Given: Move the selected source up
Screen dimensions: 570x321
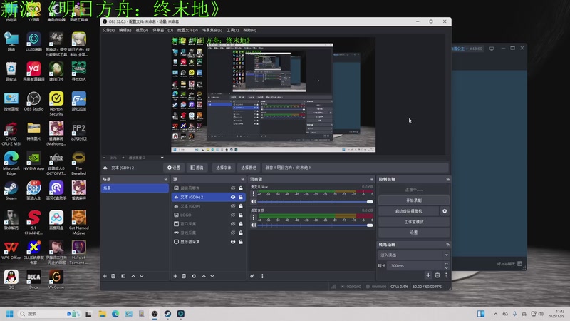Looking at the screenshot, I should coord(204,276).
